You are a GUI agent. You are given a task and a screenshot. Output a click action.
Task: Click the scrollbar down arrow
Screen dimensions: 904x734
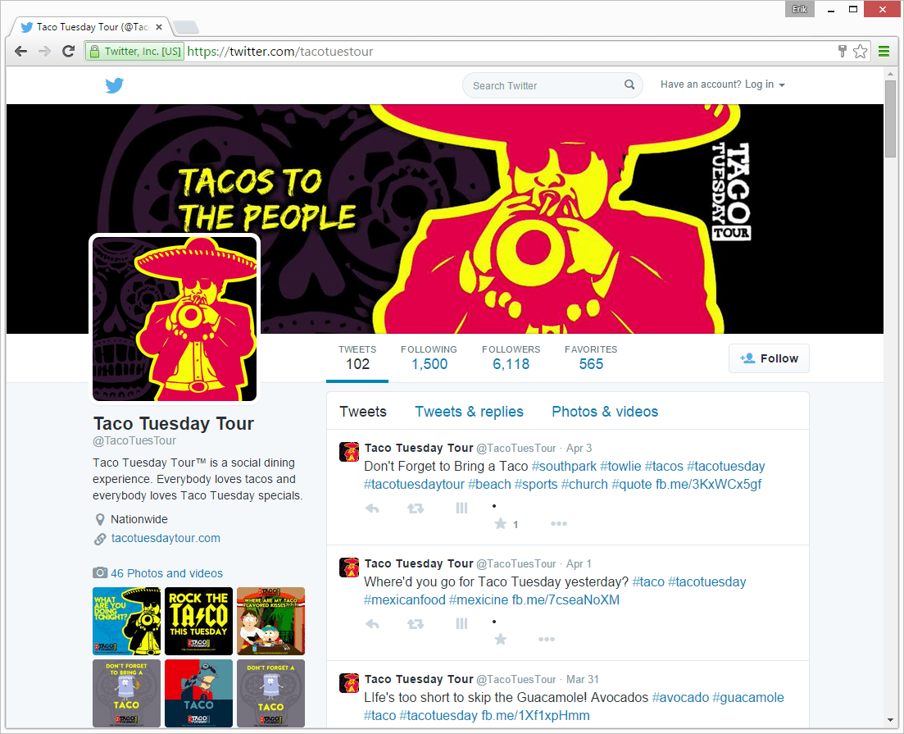[891, 720]
